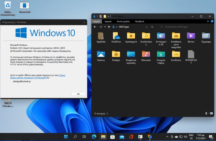The width and height of the screenshot is (216, 141).
Task: Open the Αρχική ribbon tab
Action: pyautogui.click(x=108, y=21)
